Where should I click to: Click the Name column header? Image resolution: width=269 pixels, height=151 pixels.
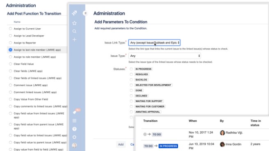tap(17, 22)
